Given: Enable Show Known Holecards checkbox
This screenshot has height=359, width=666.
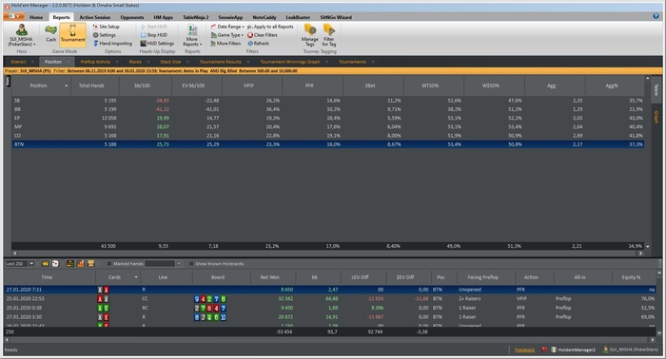Looking at the screenshot, I should [x=191, y=264].
